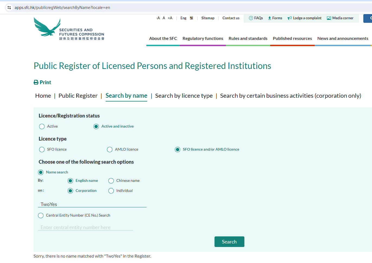
Task: Click the browser address bar URL
Action: tap(62, 8)
